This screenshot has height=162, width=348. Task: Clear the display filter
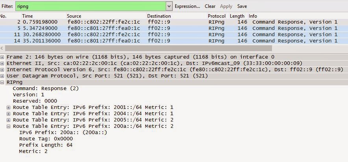(x=210, y=6)
